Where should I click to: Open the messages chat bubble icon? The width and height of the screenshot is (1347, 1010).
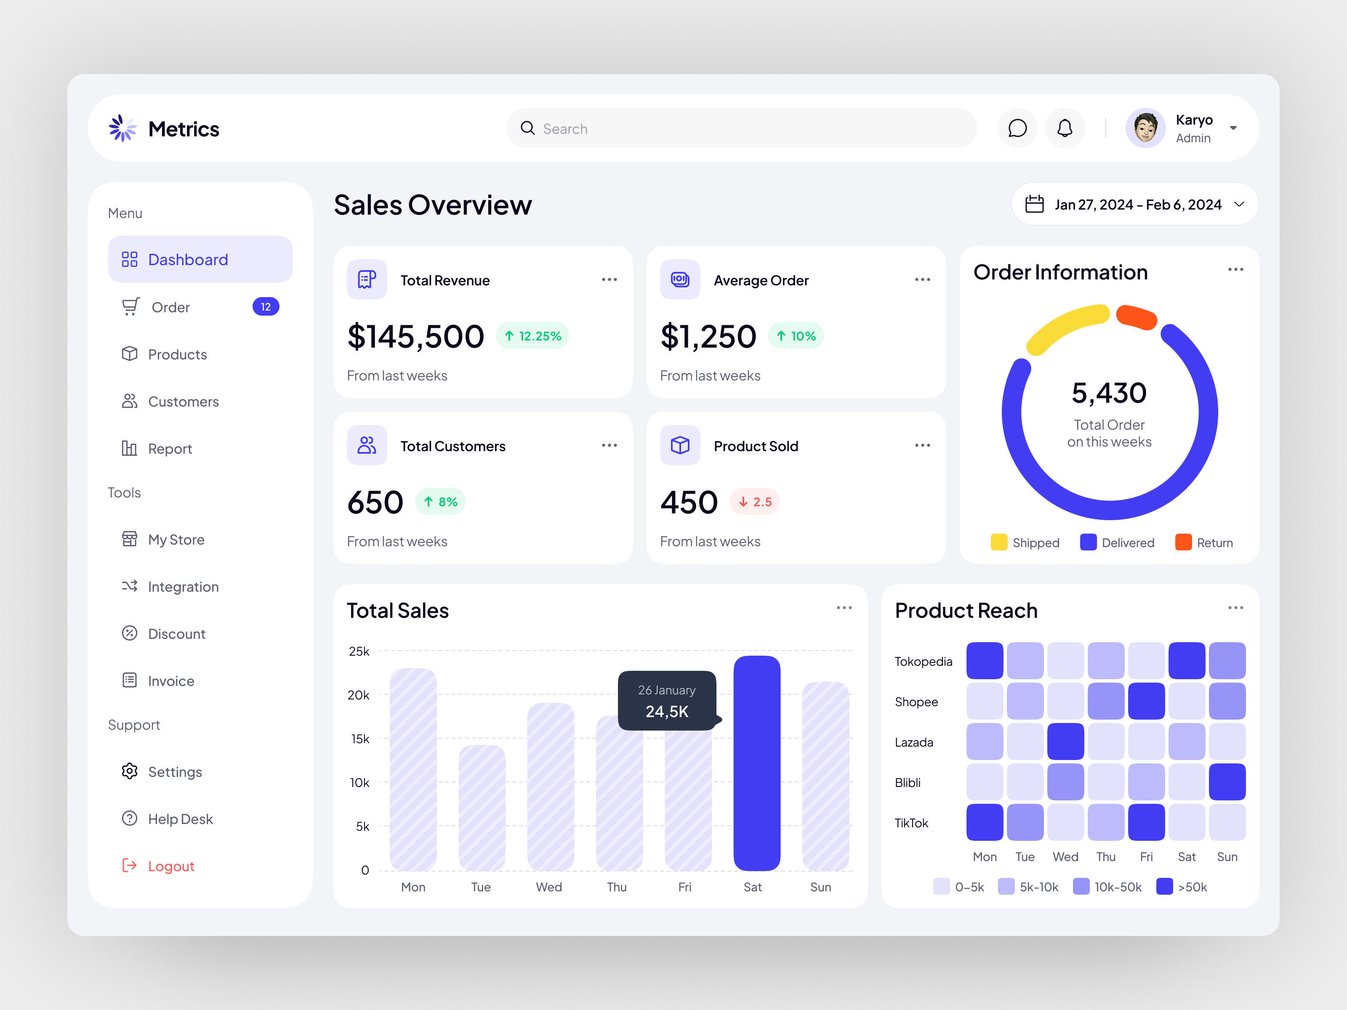click(x=1017, y=128)
